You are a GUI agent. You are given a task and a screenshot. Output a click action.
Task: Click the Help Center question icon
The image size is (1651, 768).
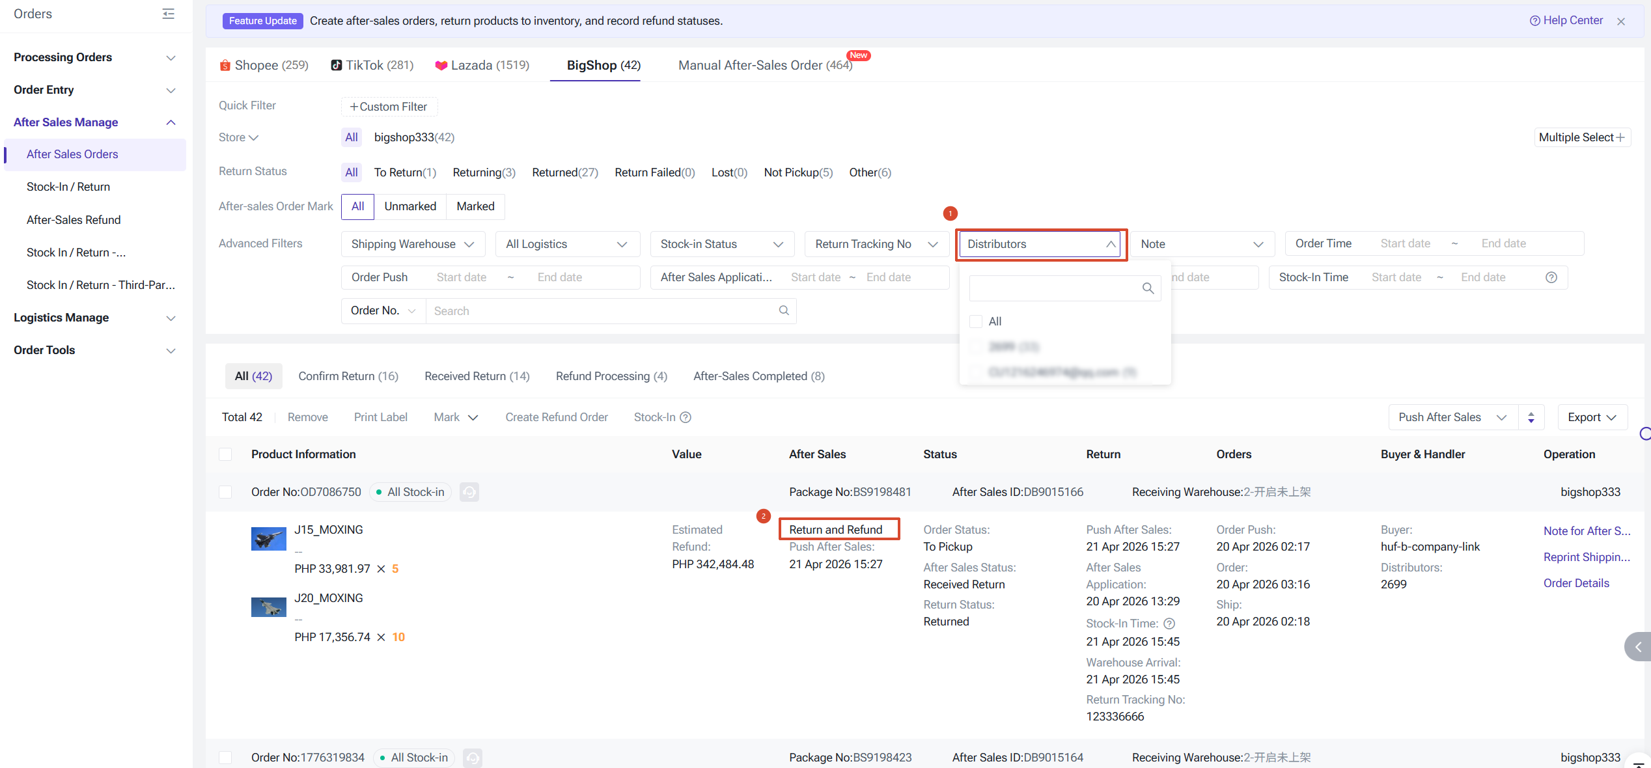click(x=1534, y=21)
